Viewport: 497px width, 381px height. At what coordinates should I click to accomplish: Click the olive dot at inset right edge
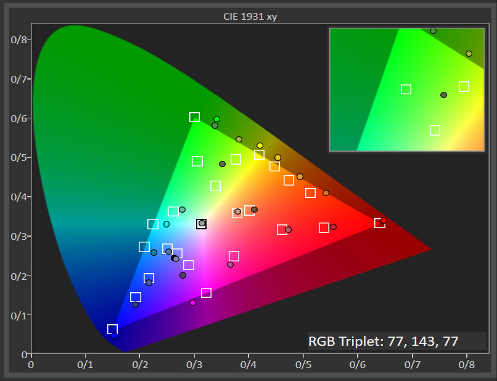tap(469, 54)
